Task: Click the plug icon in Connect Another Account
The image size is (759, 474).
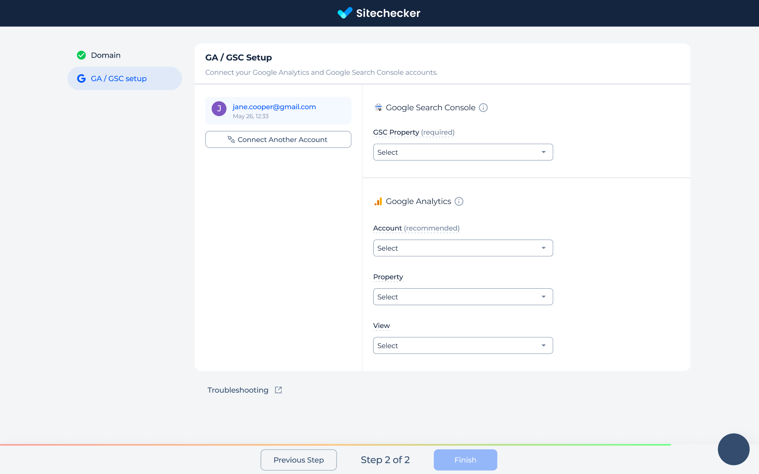Action: pyautogui.click(x=231, y=140)
